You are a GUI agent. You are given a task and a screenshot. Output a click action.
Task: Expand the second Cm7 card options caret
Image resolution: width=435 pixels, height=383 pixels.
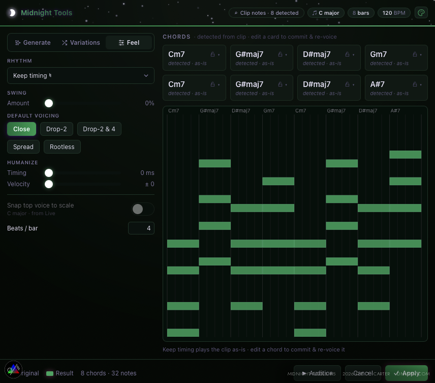[x=219, y=85]
